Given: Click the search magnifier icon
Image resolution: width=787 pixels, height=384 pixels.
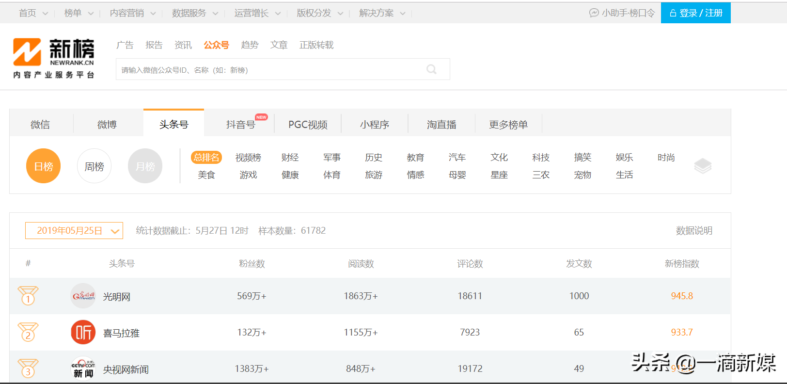Looking at the screenshot, I should pos(431,69).
